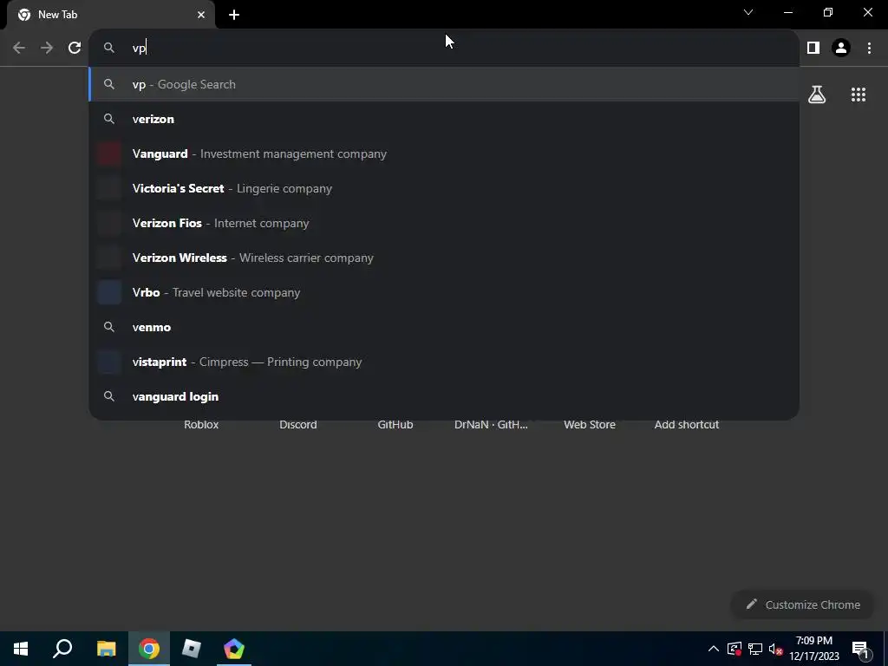
Task: Close the New Tab tab
Action: [201, 15]
